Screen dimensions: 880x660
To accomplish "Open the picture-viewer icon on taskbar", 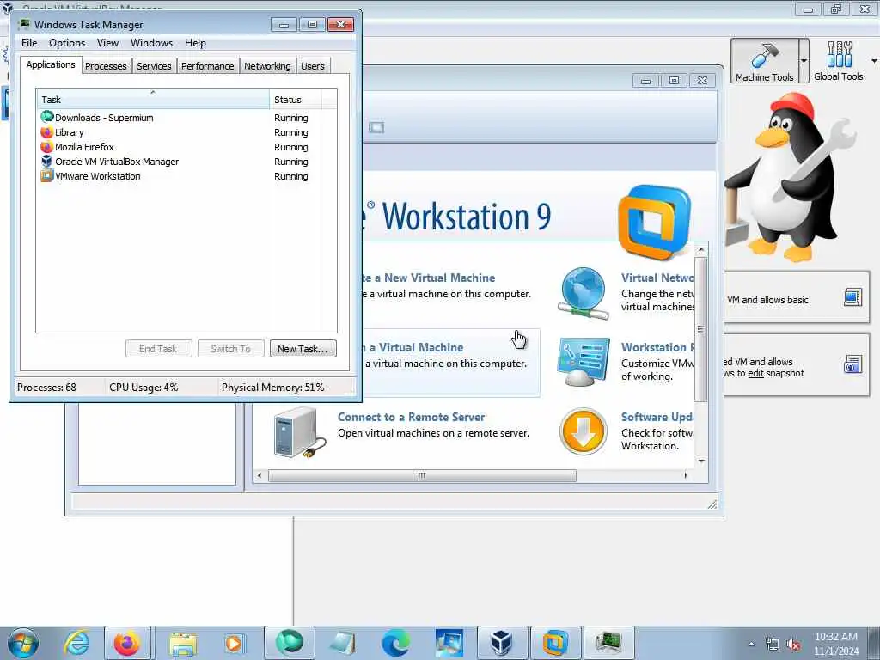I will pos(449,643).
